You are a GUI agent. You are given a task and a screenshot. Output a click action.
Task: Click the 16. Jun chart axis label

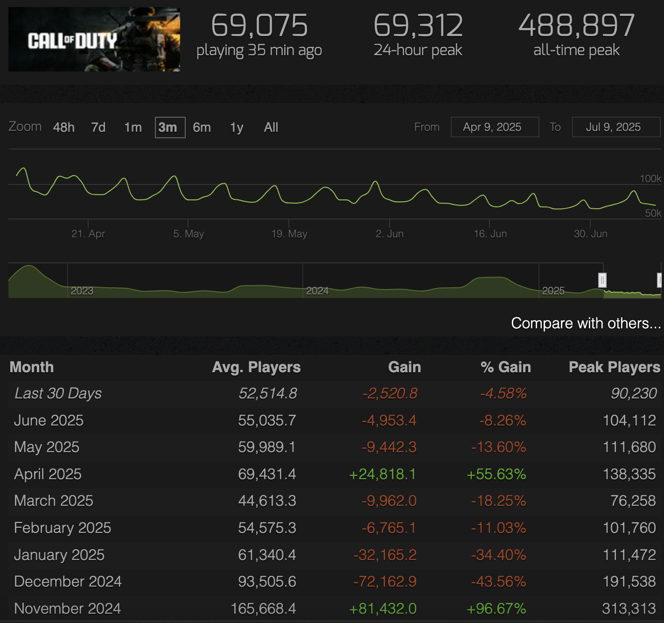coord(490,234)
